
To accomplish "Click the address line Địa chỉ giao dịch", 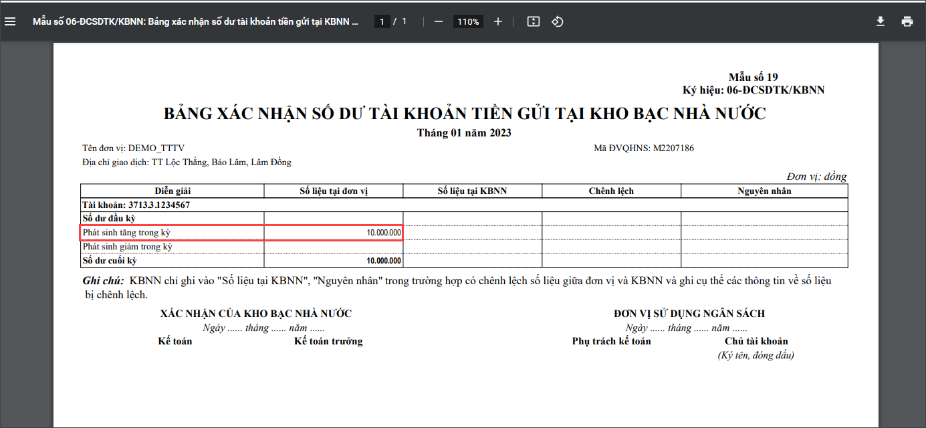I will click(x=187, y=162).
